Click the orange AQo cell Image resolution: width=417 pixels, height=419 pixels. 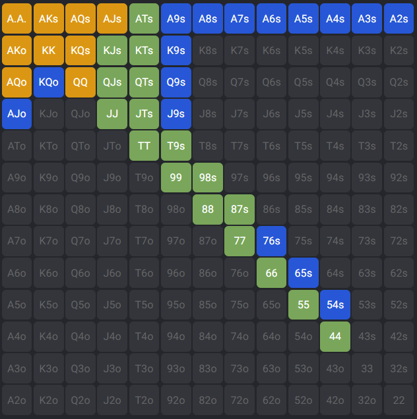[x=16, y=82]
